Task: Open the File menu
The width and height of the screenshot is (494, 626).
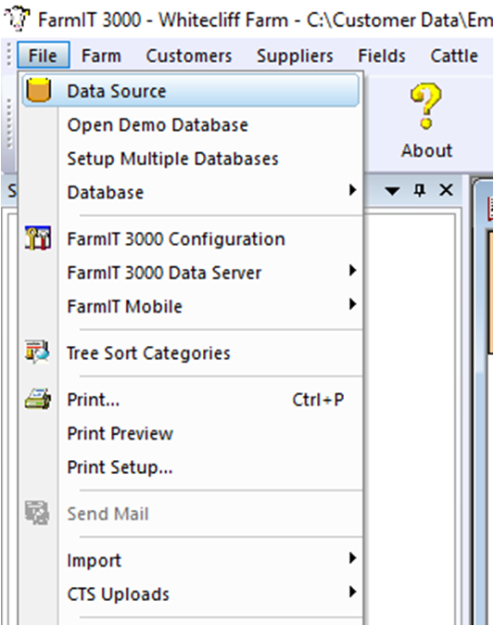Action: 44,55
